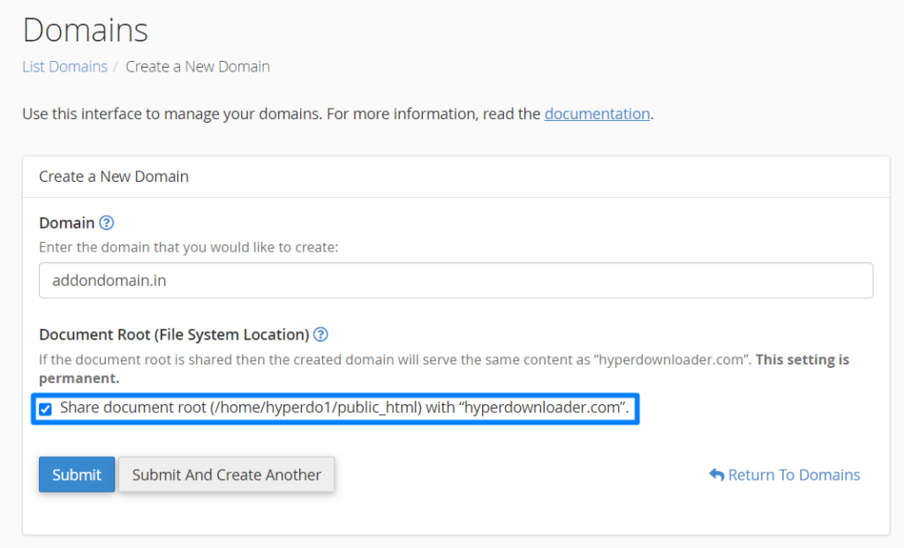The width and height of the screenshot is (904, 548).
Task: Toggle sharing document root with hyperdownloader.com
Action: point(47,408)
